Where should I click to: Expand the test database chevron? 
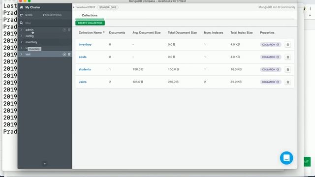pos(21,54)
